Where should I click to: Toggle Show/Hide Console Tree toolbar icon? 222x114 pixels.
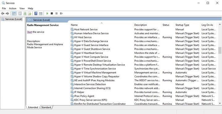pyautogui.click(x=14, y=14)
